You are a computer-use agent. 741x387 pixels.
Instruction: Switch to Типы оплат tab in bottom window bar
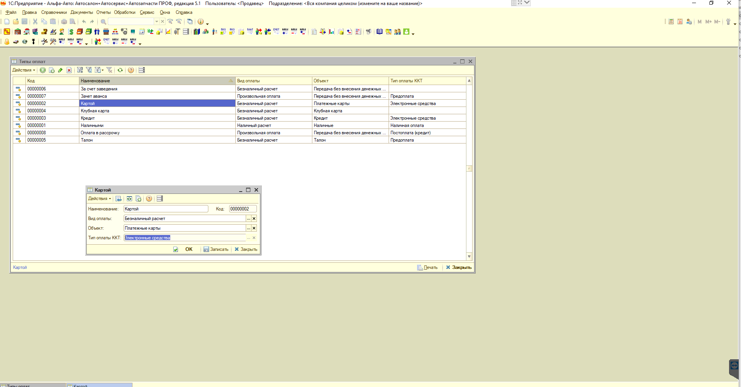32,385
